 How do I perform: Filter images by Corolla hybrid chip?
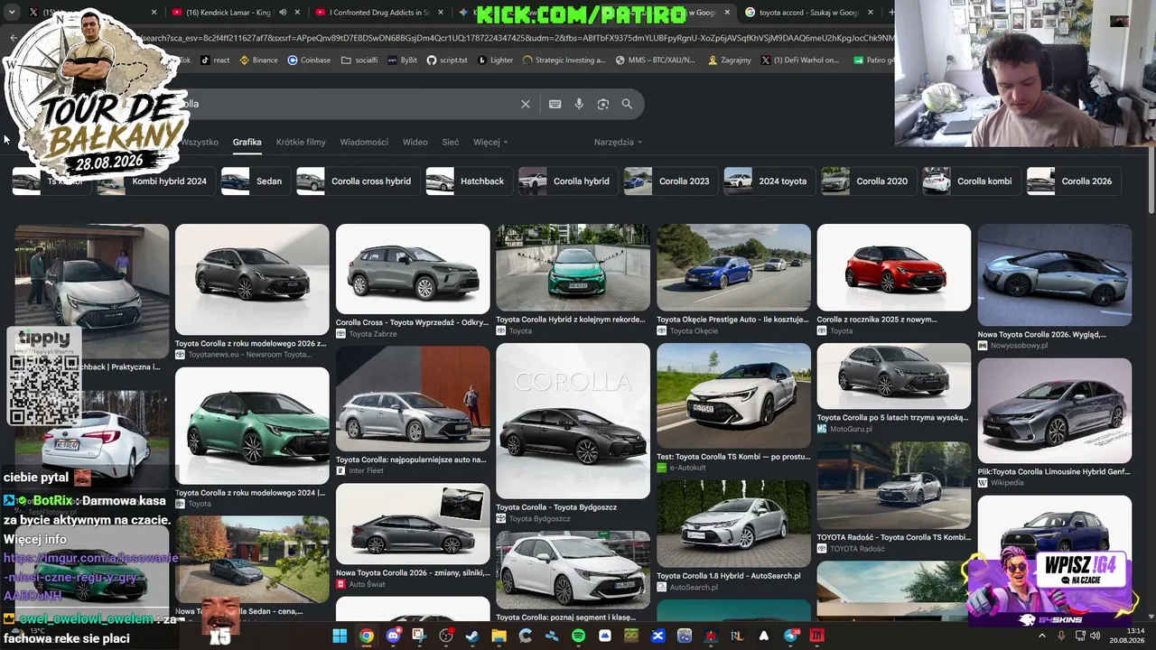point(568,181)
